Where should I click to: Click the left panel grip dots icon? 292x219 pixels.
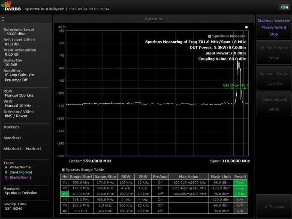pyautogui.click(x=3, y=19)
